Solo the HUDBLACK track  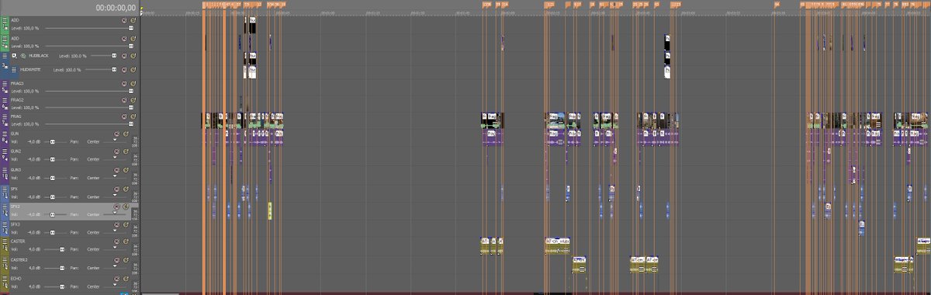(x=133, y=56)
